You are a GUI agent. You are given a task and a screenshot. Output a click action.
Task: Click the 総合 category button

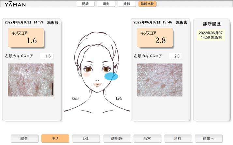[x=24, y=139]
